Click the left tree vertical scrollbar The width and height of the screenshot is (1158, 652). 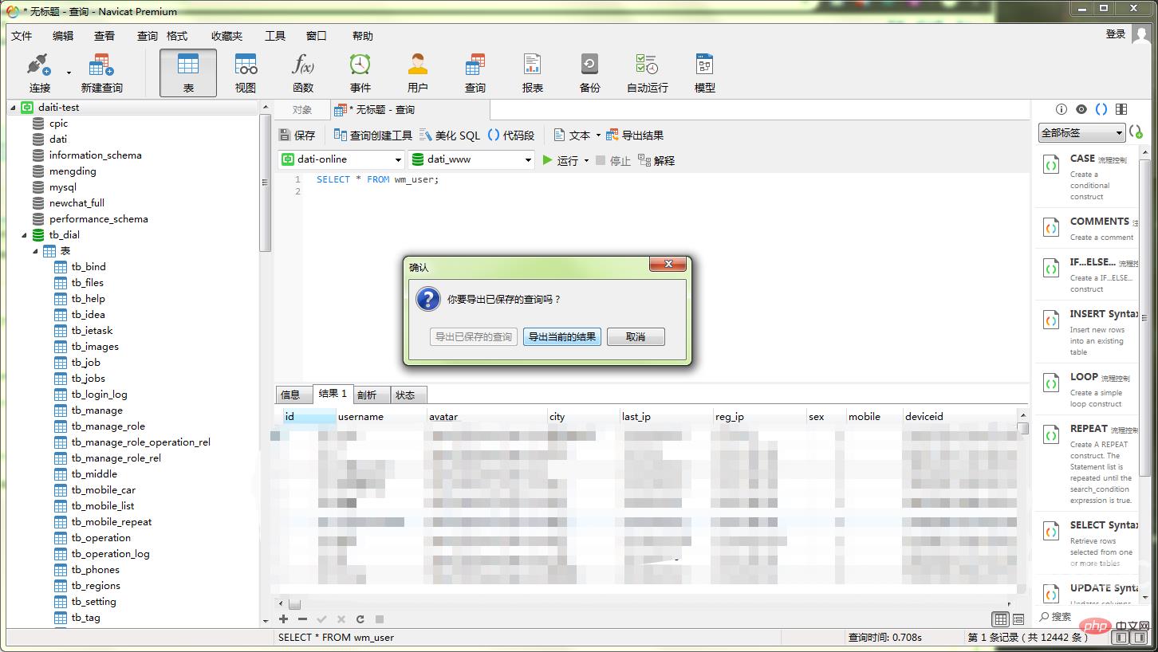tap(266, 183)
